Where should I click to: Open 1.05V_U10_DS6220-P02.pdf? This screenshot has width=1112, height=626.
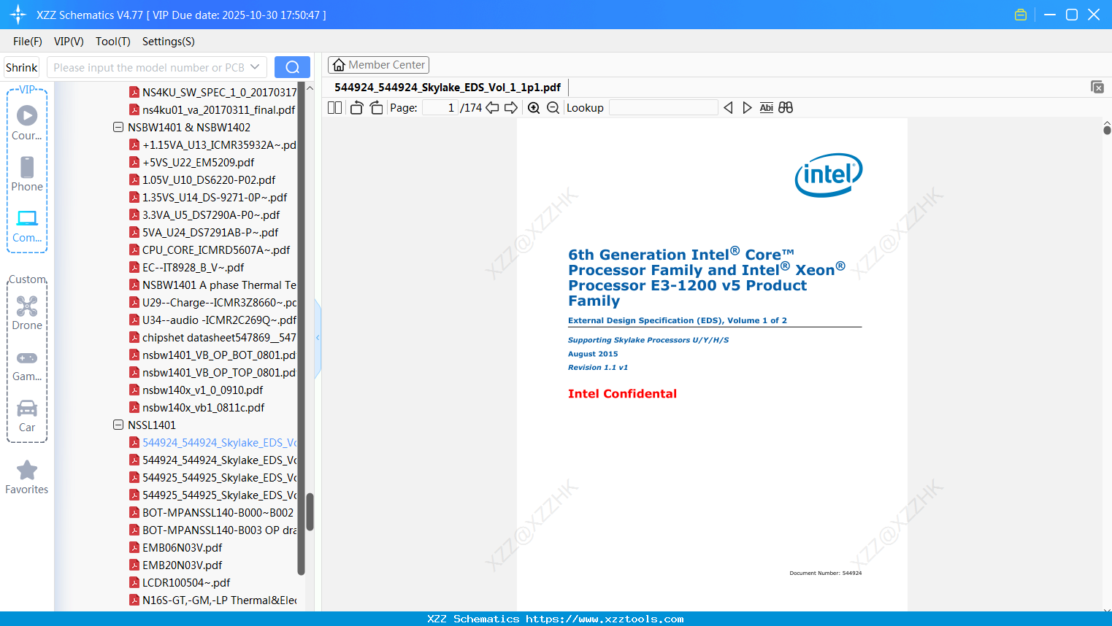pyautogui.click(x=202, y=179)
